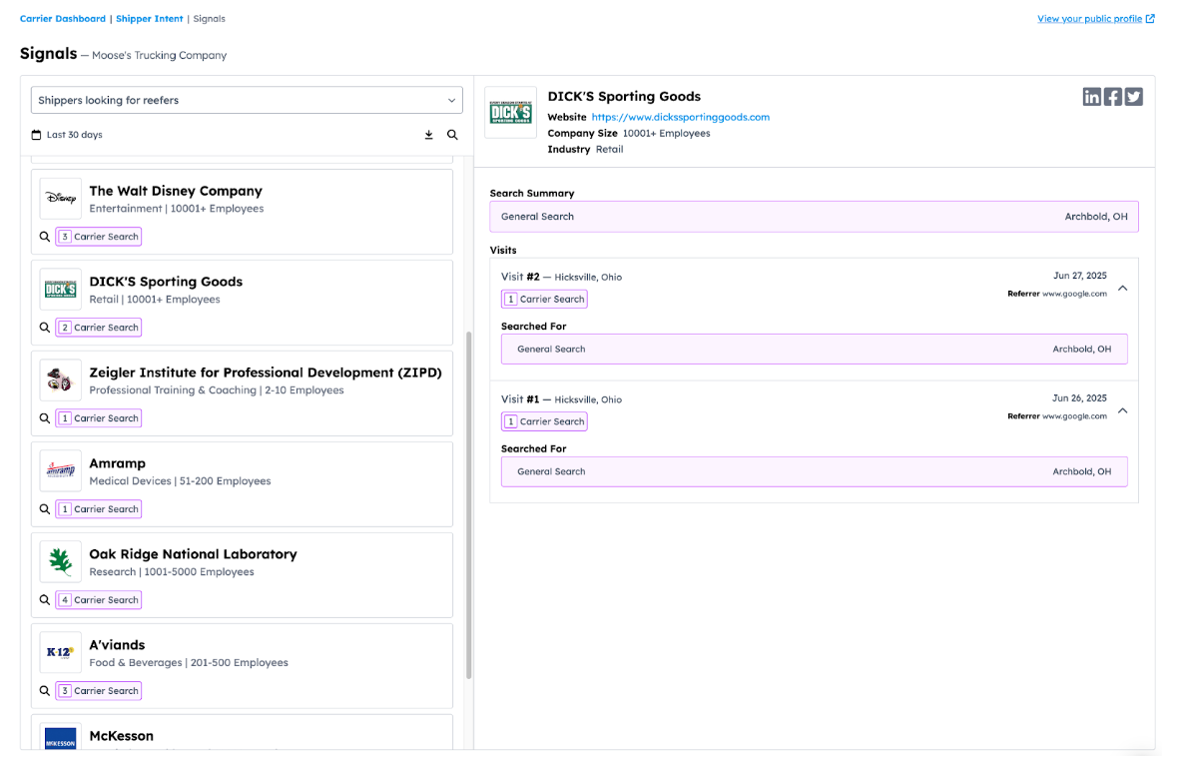Click the shipper list vertical scrollbar
Image resolution: width=1182 pixels, height=759 pixels.
point(469,505)
